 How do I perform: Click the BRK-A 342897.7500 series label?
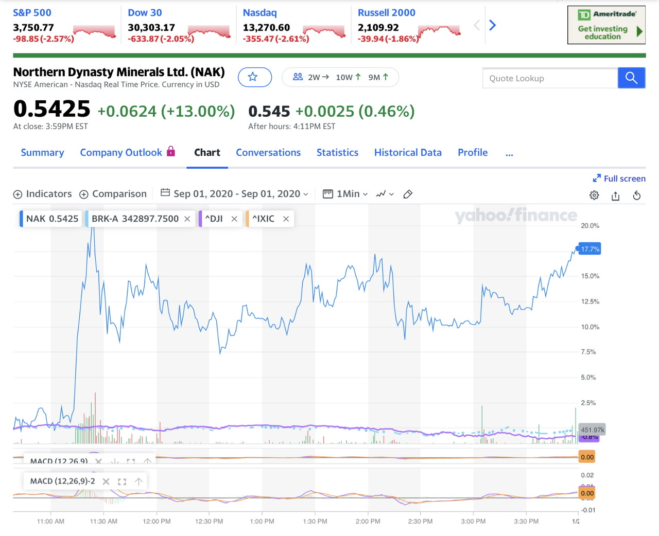click(135, 219)
